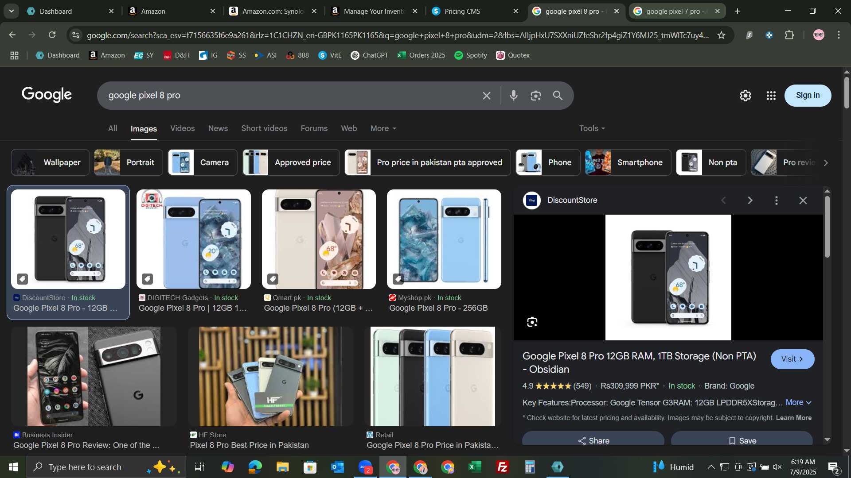Screen dimensions: 851x478
Task: Open Microsoft Edge from taskbar
Action: (x=255, y=467)
